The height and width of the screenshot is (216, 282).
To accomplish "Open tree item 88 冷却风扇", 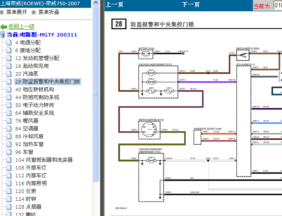I will click(x=30, y=136).
